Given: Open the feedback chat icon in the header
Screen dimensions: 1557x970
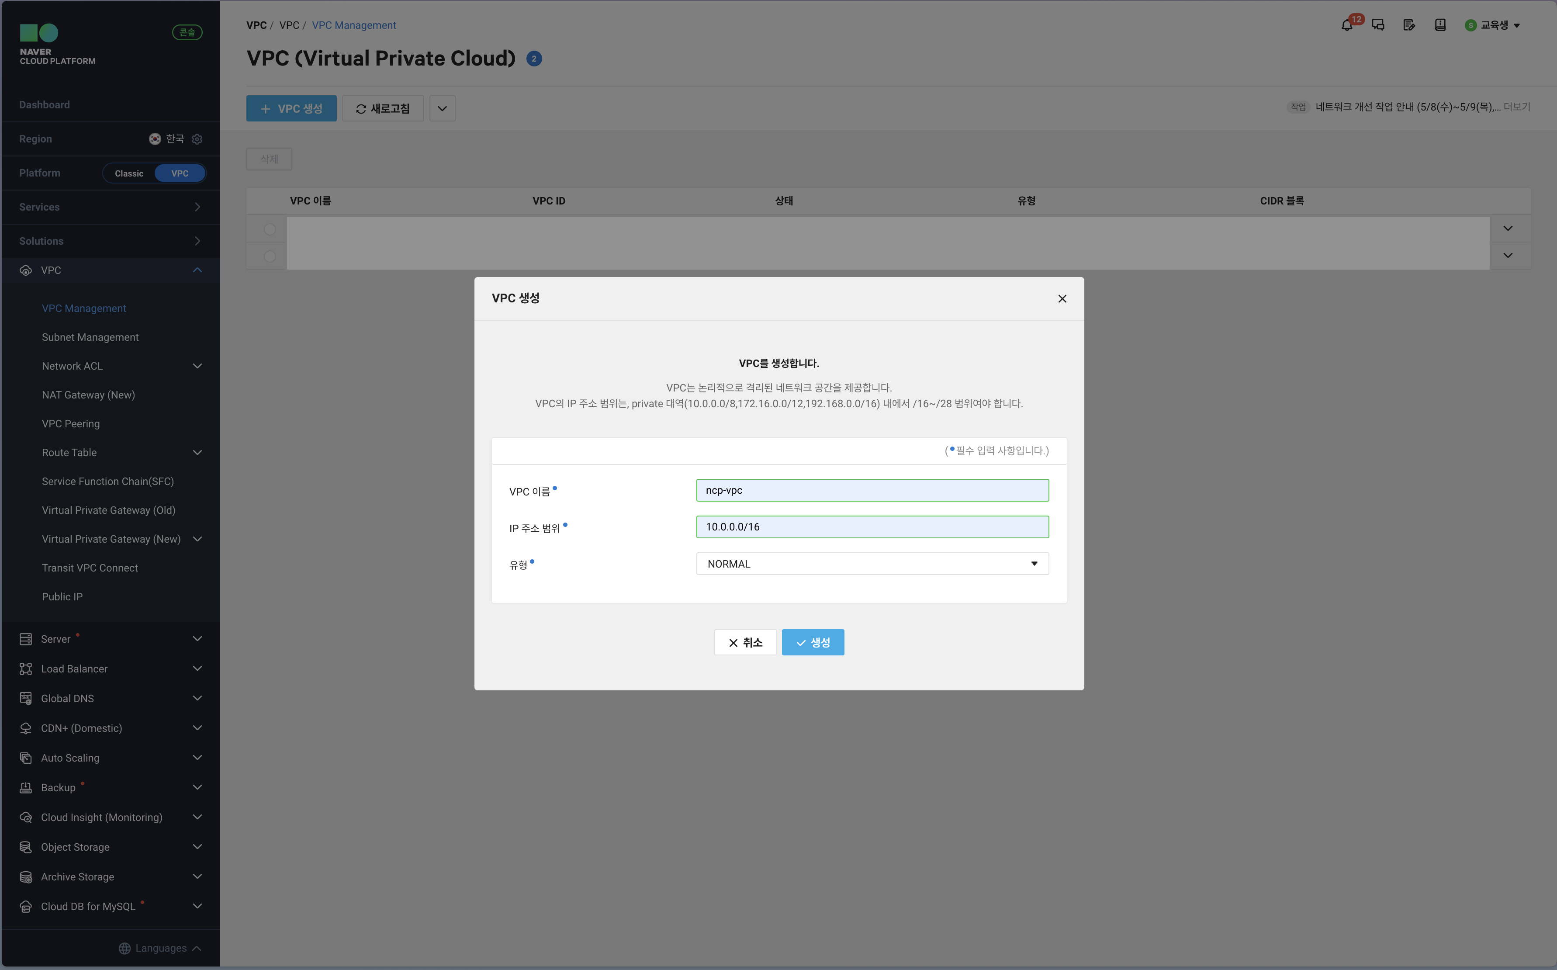Looking at the screenshot, I should [x=1379, y=25].
